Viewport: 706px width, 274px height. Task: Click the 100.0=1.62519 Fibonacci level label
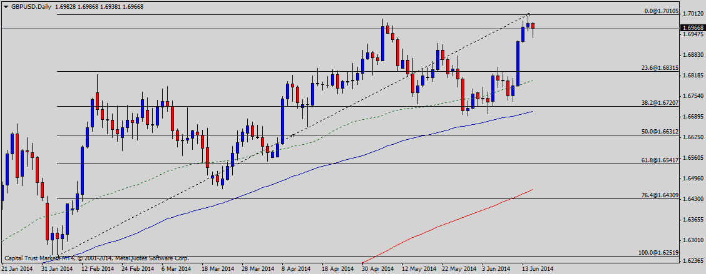[x=658, y=252]
